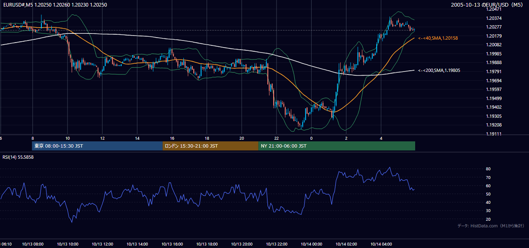Screen dimensions: 529x248
Task: Click hour label 14 under the price chart
Action: (x=137, y=138)
